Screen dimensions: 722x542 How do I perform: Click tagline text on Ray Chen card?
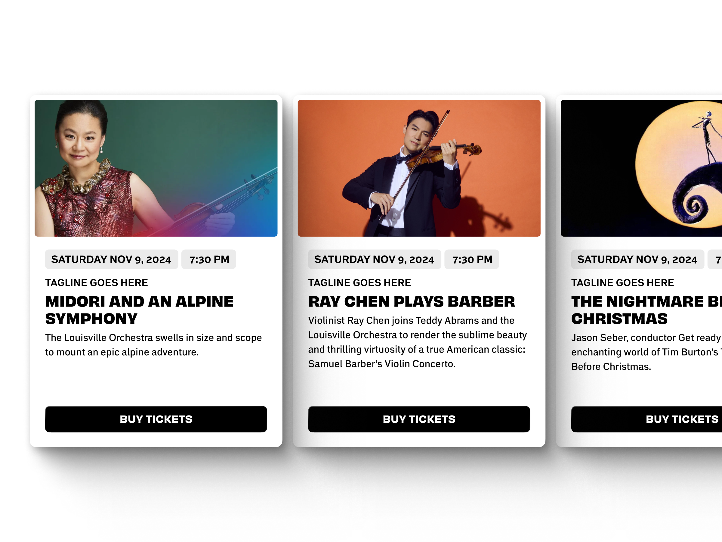click(x=360, y=283)
